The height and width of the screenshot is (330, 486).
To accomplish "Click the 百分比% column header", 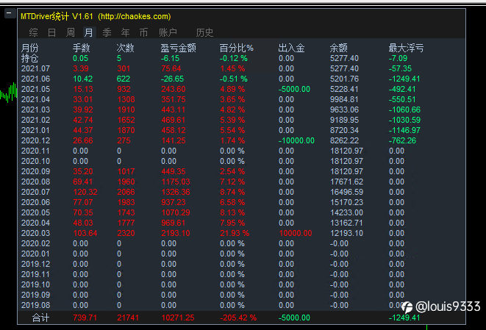I will [x=237, y=48].
